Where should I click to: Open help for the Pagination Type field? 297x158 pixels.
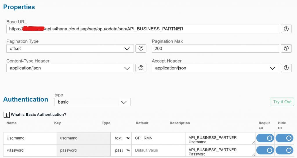point(141,48)
